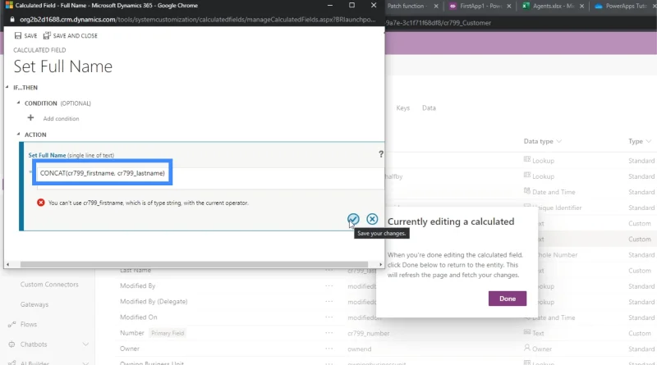Open the help question mark in the action box

tap(381, 154)
